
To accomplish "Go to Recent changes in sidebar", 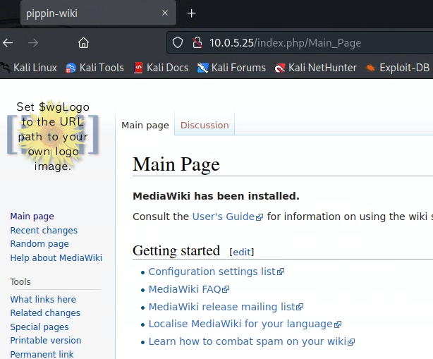I will pyautogui.click(x=44, y=231).
